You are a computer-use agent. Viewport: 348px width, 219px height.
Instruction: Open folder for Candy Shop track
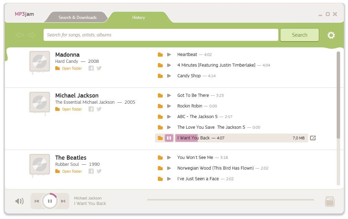[x=160, y=76]
